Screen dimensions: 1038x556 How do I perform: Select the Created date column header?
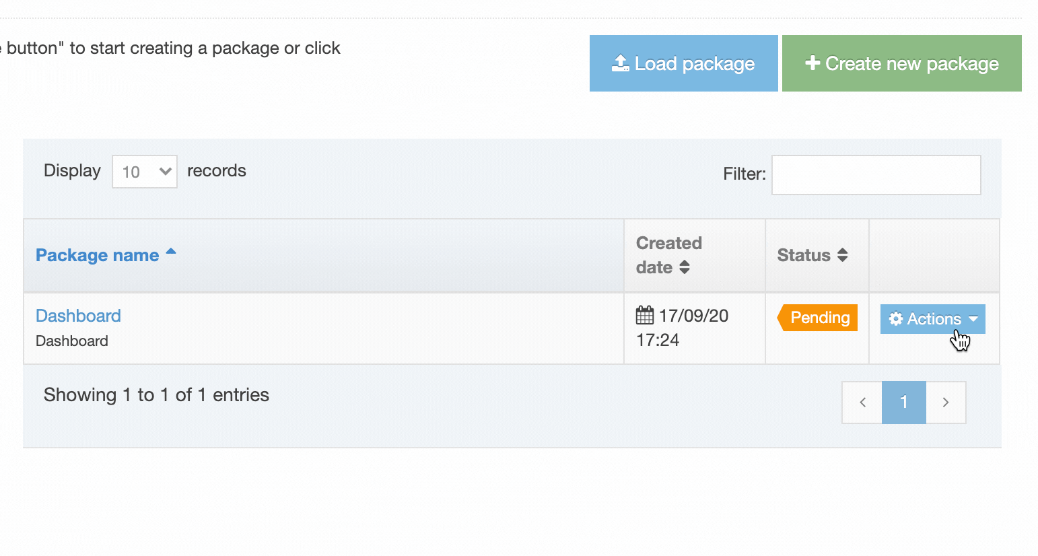point(668,255)
